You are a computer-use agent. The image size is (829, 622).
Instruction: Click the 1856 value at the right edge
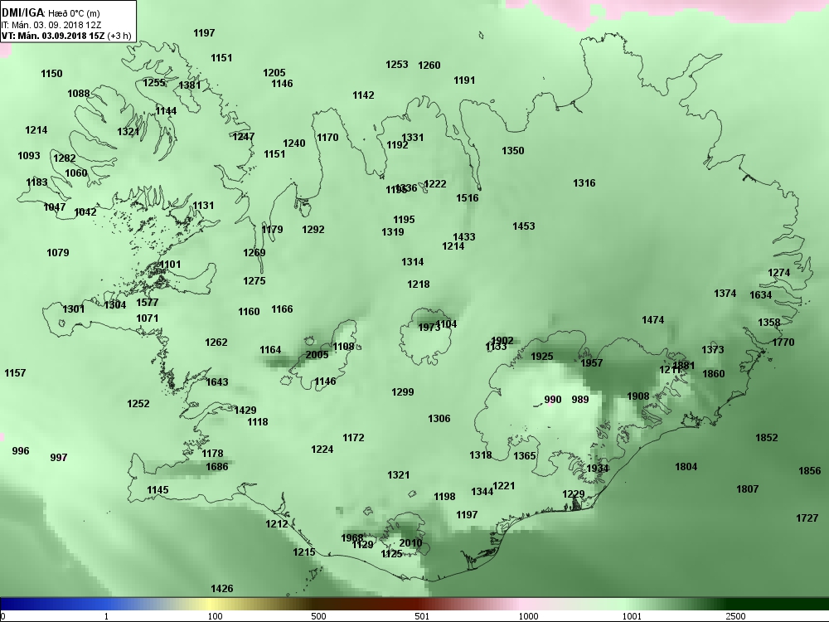tap(809, 471)
